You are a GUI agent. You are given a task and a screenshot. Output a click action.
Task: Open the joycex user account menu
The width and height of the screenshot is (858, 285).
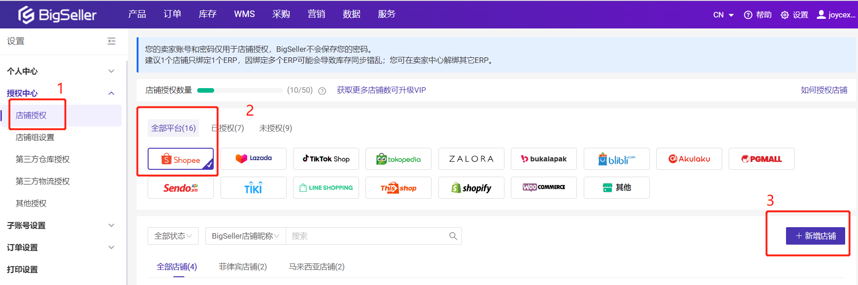coord(836,15)
